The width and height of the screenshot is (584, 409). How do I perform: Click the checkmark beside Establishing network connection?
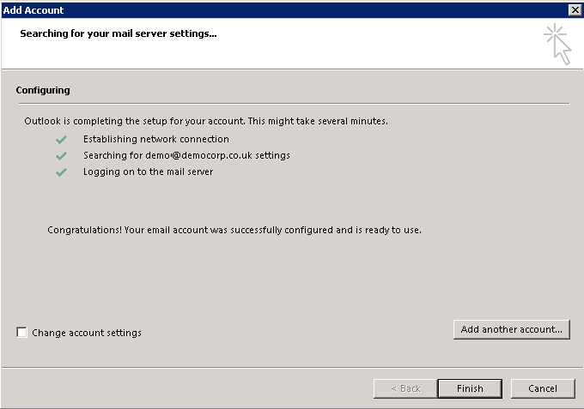(x=61, y=139)
